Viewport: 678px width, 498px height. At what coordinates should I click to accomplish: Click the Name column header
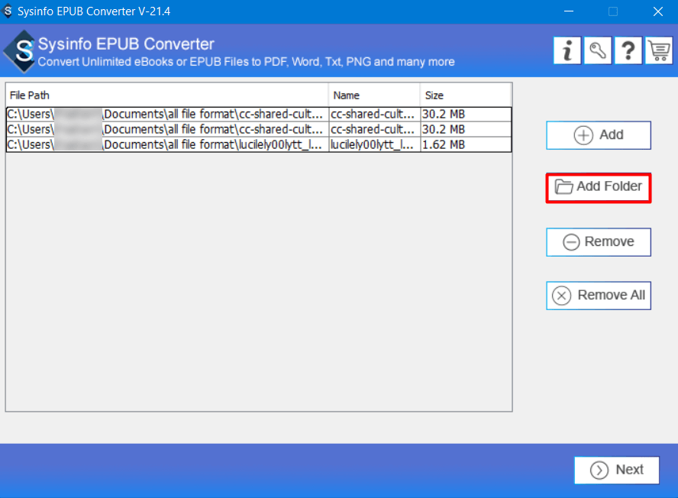(374, 95)
